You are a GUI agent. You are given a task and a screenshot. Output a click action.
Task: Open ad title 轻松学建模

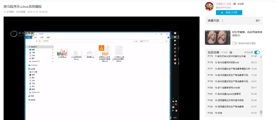[x=247, y=34]
